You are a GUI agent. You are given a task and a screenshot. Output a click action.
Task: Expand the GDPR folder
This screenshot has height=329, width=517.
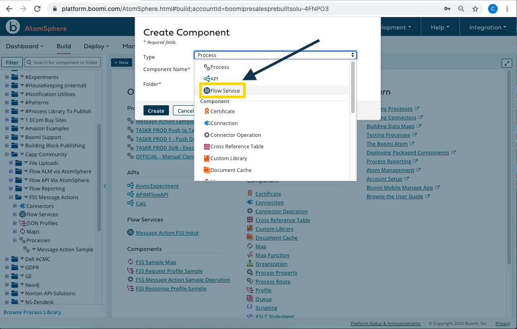pos(7,267)
